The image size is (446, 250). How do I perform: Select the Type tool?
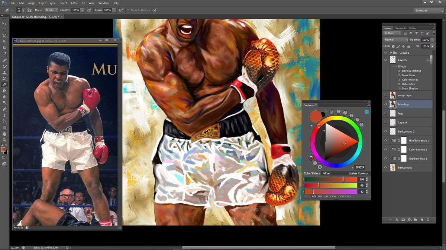pos(4,115)
